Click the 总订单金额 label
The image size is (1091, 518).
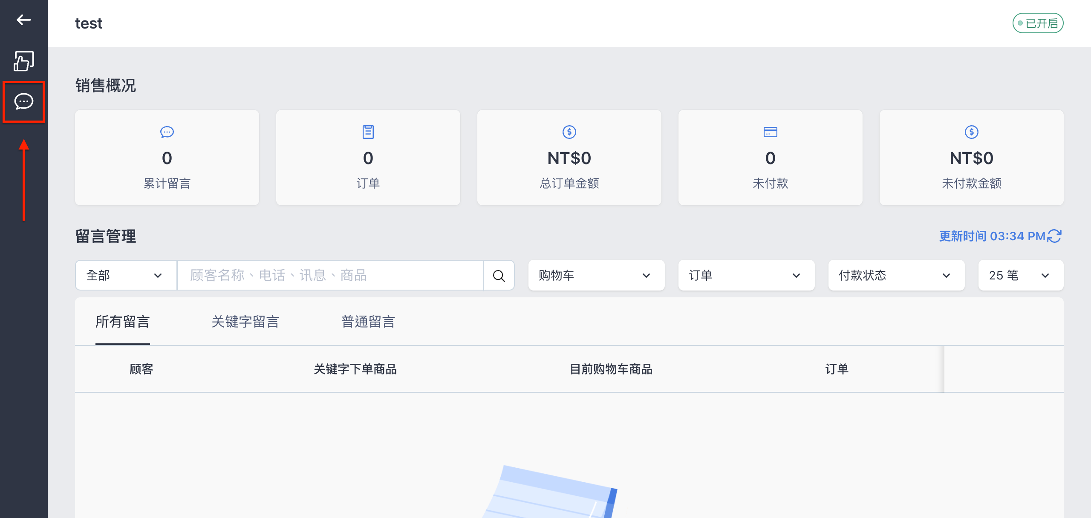click(x=569, y=183)
